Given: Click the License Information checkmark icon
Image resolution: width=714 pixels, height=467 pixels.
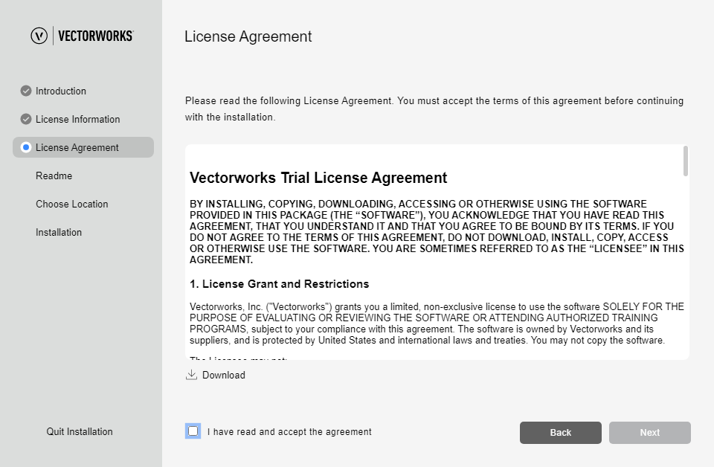Looking at the screenshot, I should point(26,119).
